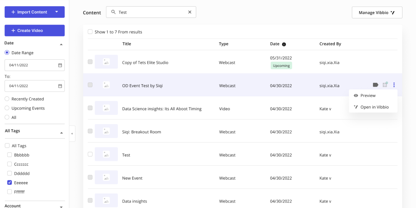
Task: Select the Recently Created radio option
Action: click(x=7, y=99)
